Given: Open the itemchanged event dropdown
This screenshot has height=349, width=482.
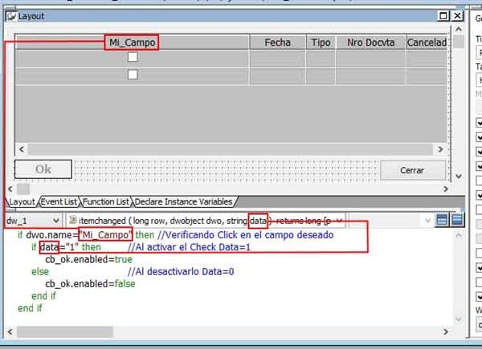Looking at the screenshot, I should click(339, 221).
